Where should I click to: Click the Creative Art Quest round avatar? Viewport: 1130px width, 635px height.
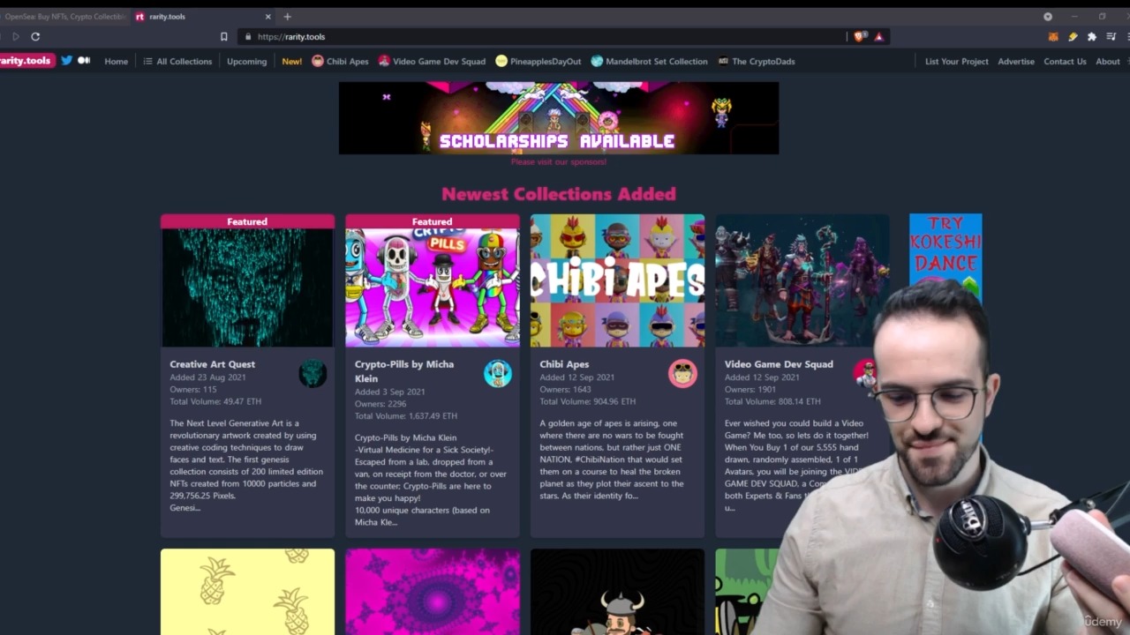pos(313,373)
